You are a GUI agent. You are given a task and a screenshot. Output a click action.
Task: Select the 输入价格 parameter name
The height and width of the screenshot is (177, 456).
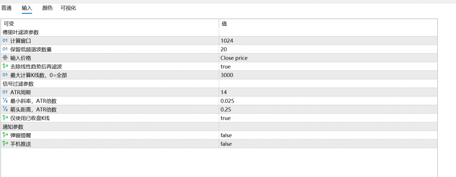(21, 58)
